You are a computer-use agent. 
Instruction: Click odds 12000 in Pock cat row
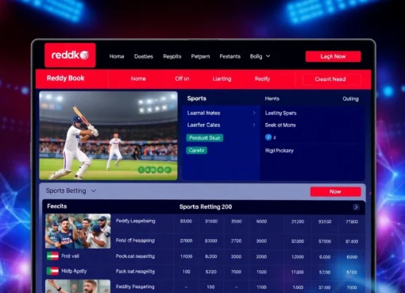pyautogui.click(x=298, y=256)
